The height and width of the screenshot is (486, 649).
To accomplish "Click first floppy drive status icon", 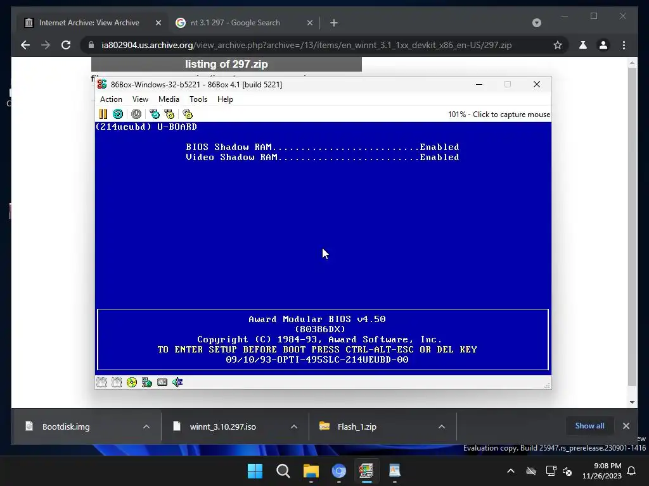I will [x=101, y=382].
